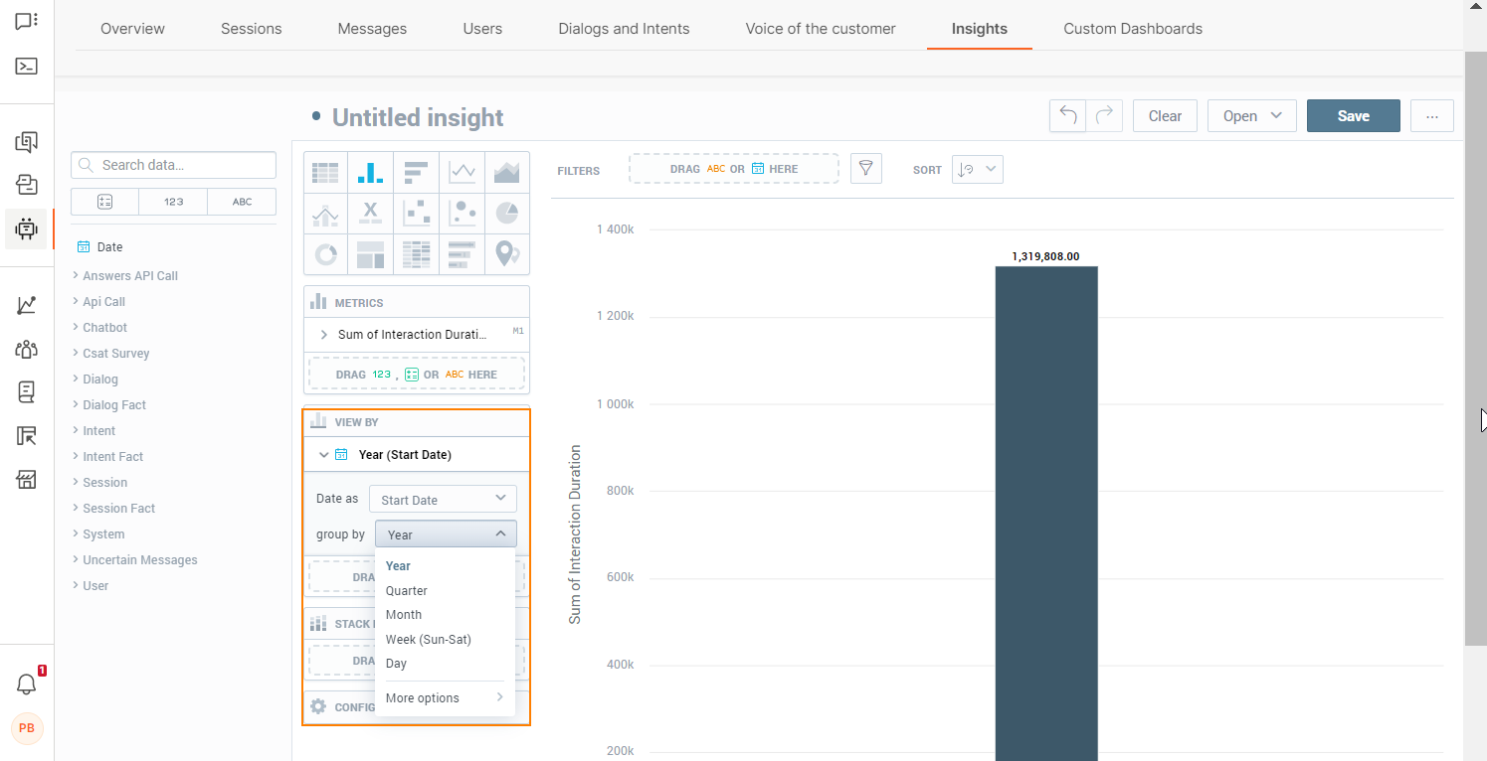
Task: Select the Bullet chart visualization type
Action: pyautogui.click(x=462, y=254)
